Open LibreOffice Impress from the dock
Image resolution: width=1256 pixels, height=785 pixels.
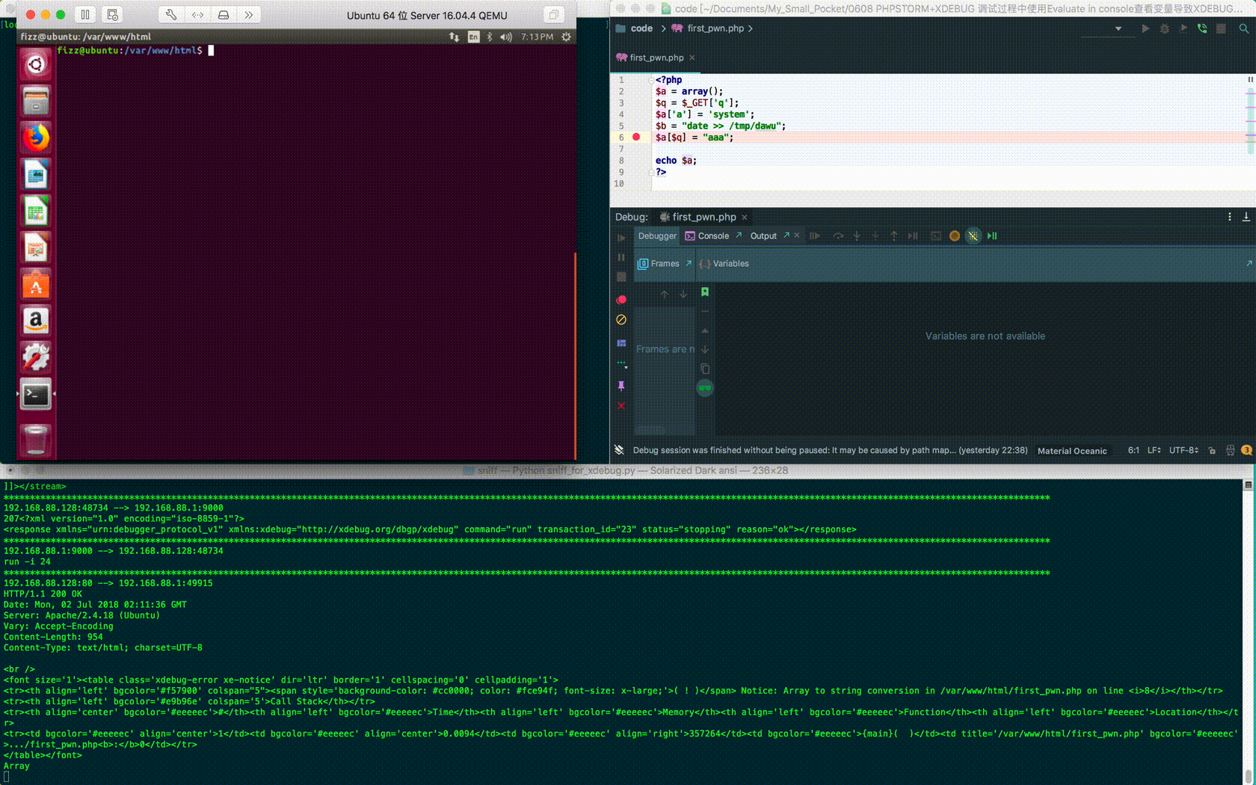35,247
